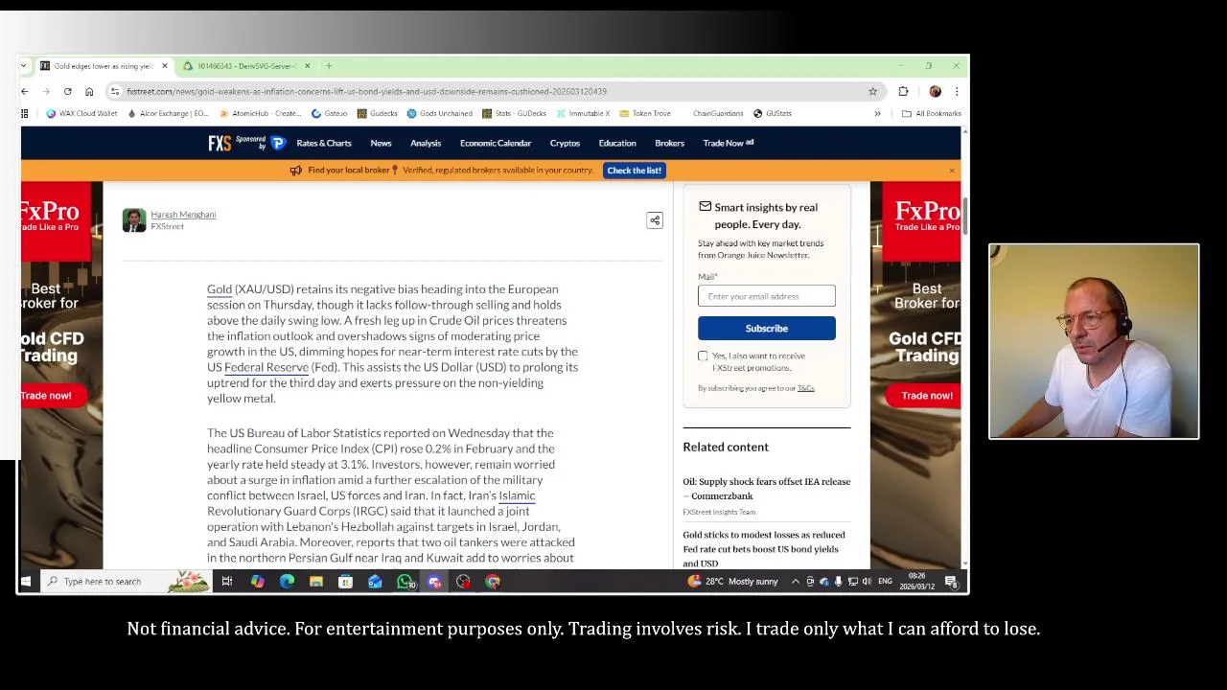Open the Analysis menu
The height and width of the screenshot is (690, 1227).
click(x=426, y=143)
